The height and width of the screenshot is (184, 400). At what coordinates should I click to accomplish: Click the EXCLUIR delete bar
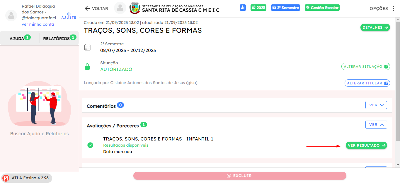tap(240, 176)
